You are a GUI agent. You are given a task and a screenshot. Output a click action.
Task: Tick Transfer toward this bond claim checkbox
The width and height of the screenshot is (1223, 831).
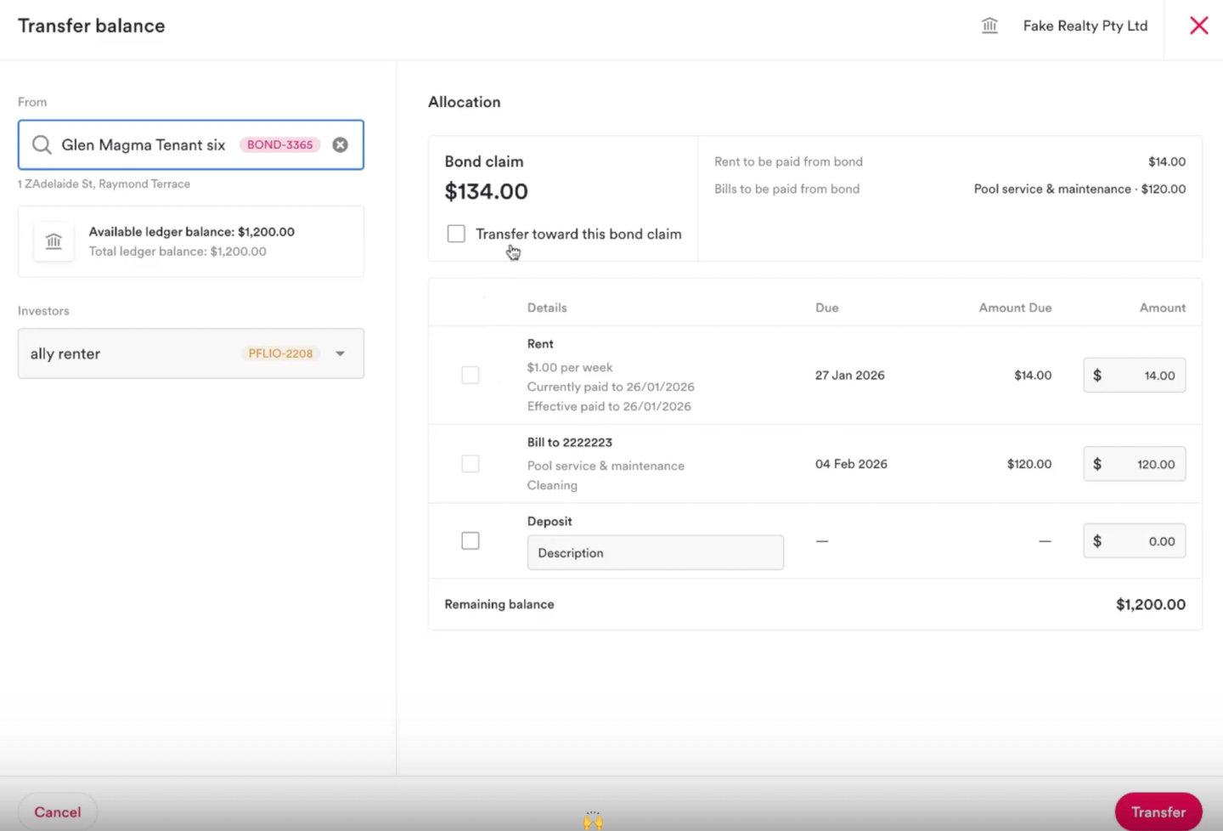(456, 234)
